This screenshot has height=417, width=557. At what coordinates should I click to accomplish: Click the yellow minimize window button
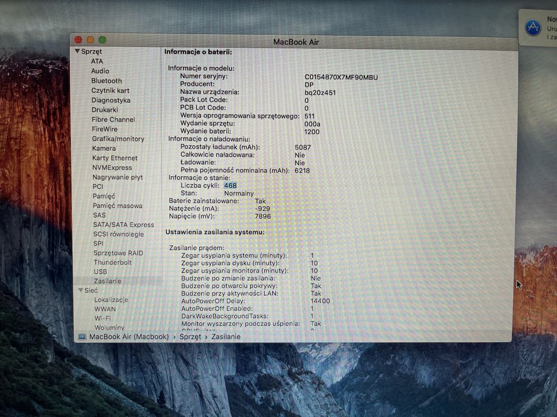(x=90, y=39)
